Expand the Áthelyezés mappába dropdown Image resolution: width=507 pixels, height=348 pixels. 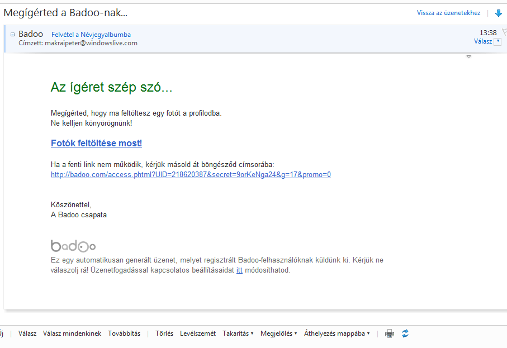(x=337, y=333)
